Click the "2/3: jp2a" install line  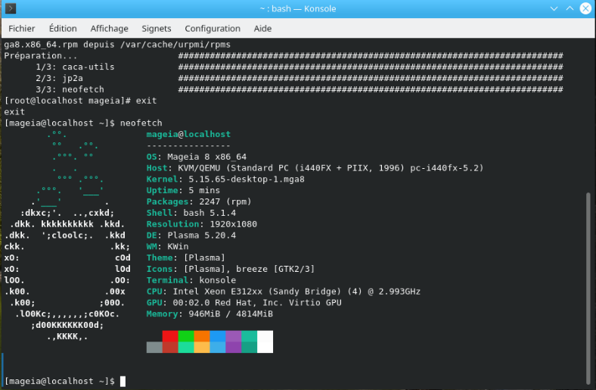click(59, 78)
